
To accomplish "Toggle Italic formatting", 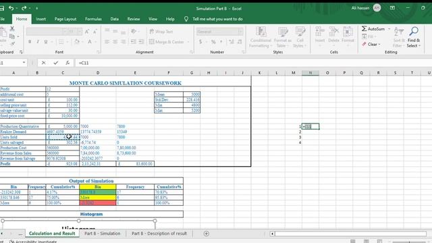I will pos(38,42).
